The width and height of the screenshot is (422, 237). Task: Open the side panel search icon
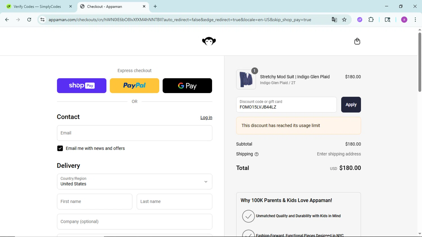387,20
